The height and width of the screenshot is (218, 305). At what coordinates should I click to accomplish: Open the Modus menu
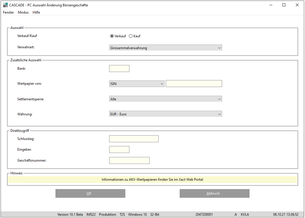[23, 12]
